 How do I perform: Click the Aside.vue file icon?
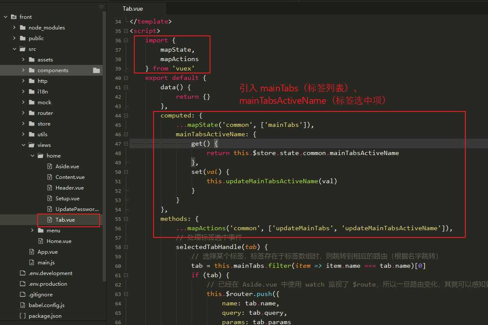(50, 166)
